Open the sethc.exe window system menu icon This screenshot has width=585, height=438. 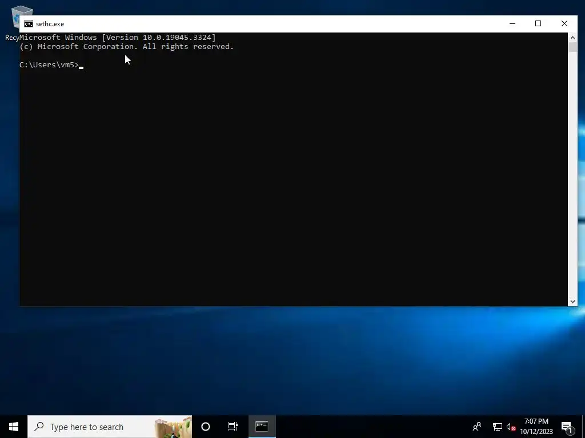coord(29,24)
